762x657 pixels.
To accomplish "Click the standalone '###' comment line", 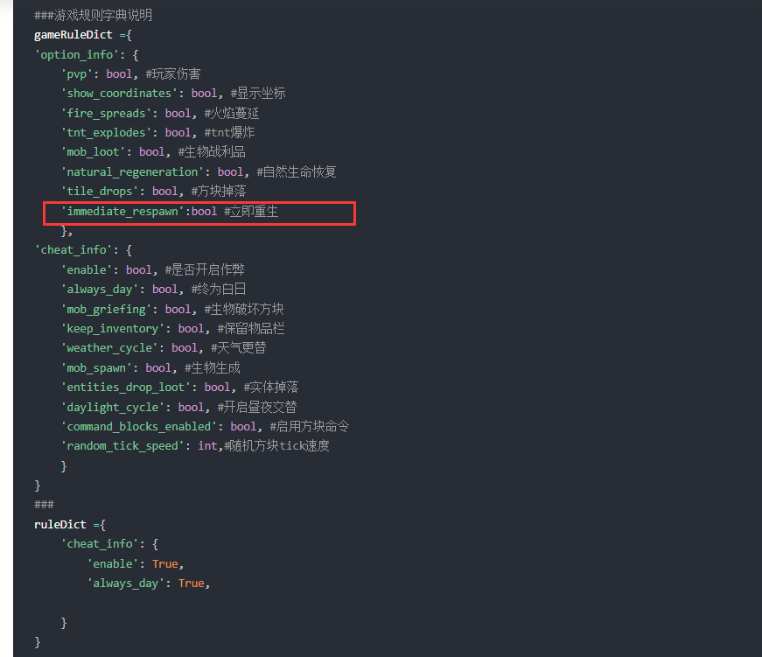I will coord(45,505).
